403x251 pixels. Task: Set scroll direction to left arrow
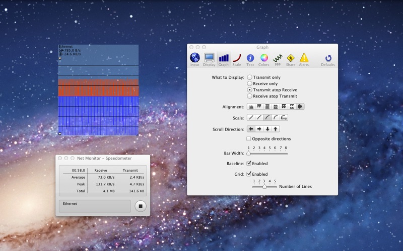251,129
